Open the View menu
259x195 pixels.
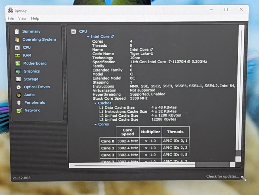click(22, 18)
